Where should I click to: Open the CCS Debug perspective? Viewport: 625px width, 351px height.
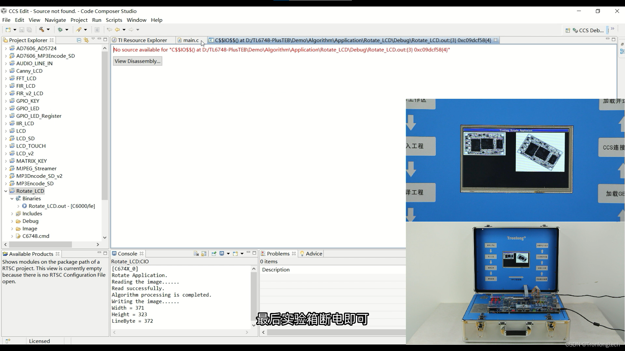[x=588, y=30]
